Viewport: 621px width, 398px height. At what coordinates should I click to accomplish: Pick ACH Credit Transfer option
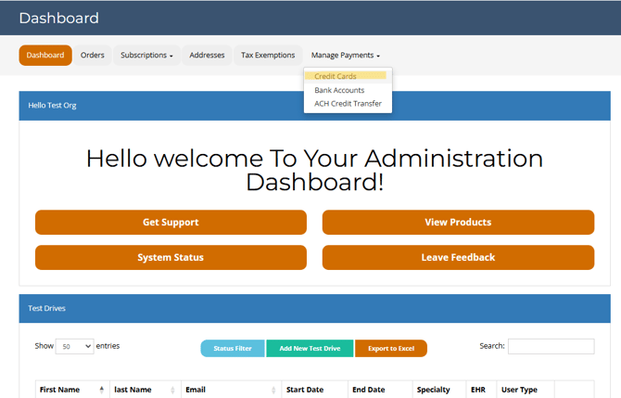(348, 104)
